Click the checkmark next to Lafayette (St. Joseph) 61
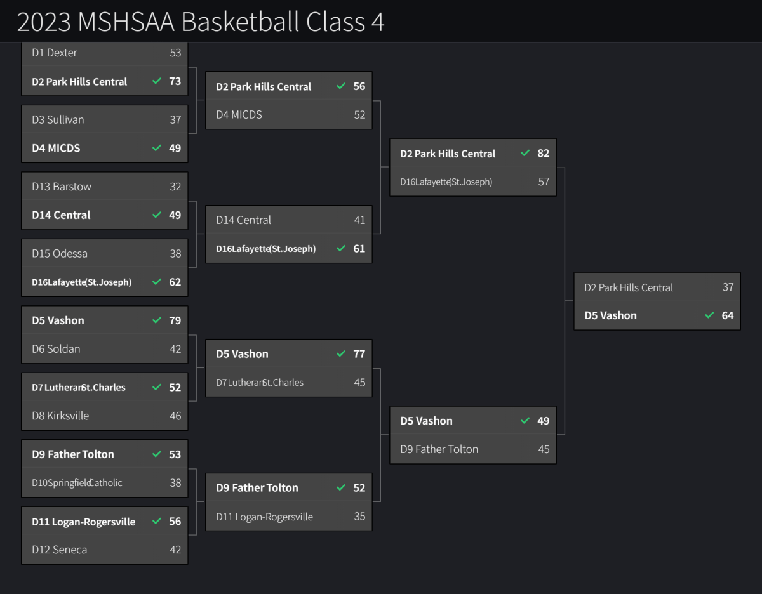 click(341, 248)
